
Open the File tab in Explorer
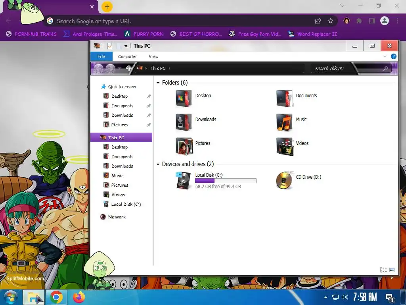point(101,56)
